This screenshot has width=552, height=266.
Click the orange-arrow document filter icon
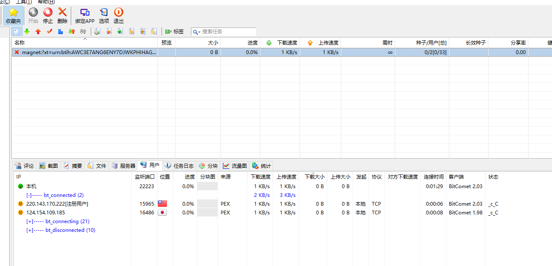click(109, 31)
